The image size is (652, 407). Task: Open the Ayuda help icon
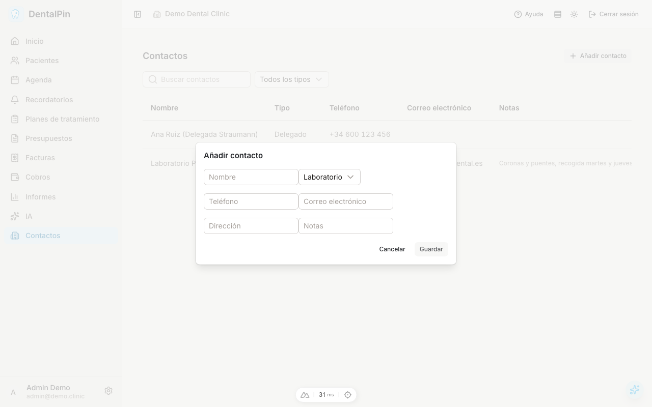click(x=518, y=14)
